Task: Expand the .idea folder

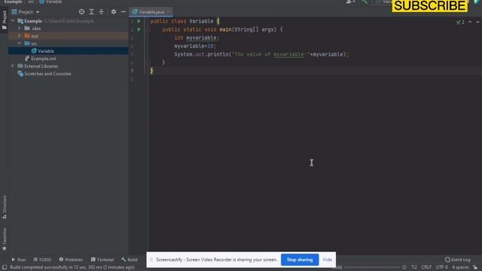Action: pyautogui.click(x=20, y=29)
